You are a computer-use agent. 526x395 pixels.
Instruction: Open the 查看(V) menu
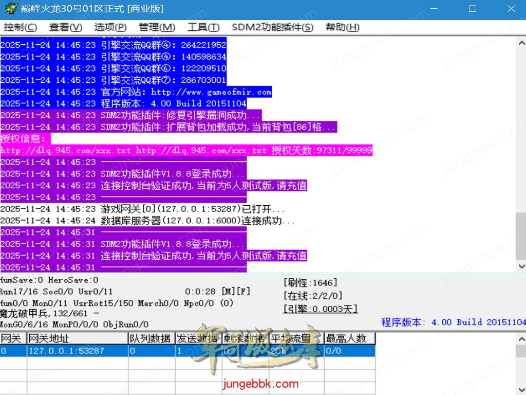point(65,27)
